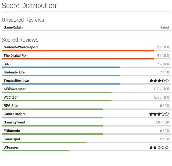Screen dimensions: 172x166
Task: Click IGN's 7 / 10.0 score
Action: pos(163,64)
